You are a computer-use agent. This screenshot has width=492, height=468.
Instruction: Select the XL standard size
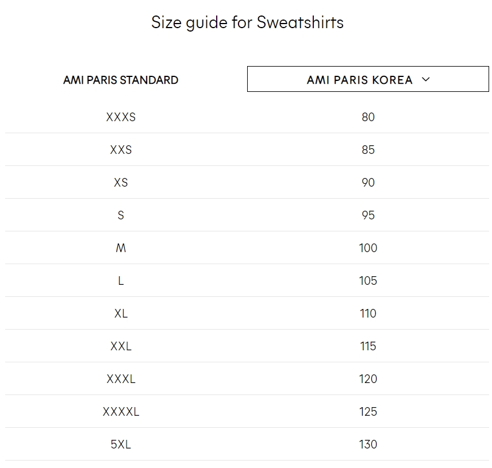121,314
